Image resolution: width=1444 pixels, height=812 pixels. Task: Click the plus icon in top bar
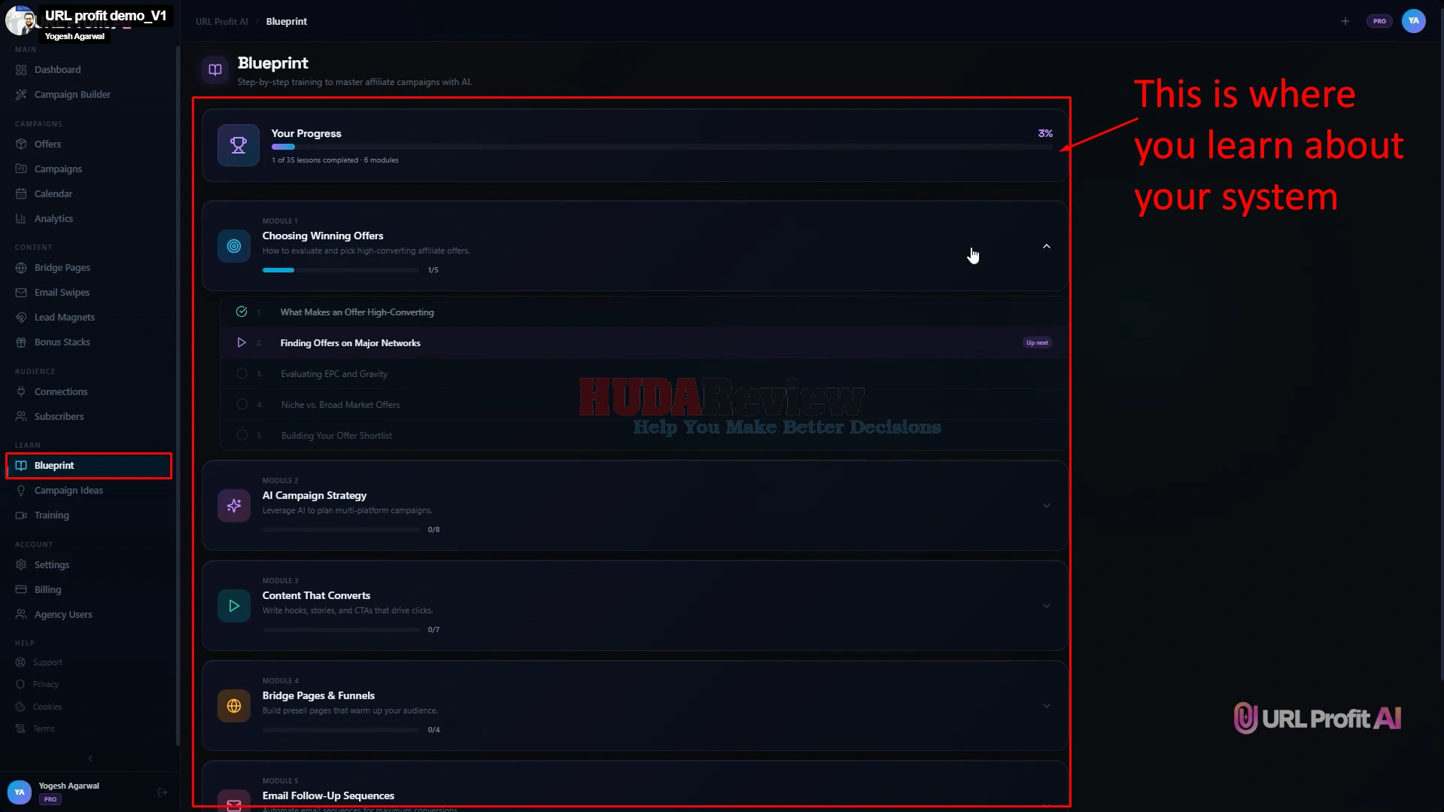1345,21
